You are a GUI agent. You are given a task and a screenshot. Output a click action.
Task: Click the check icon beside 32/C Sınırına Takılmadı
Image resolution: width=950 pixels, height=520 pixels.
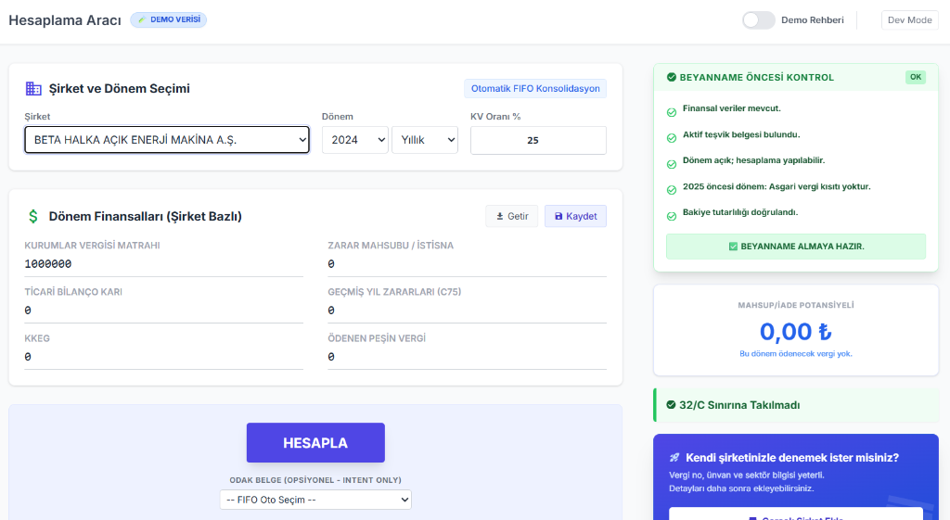tap(671, 405)
